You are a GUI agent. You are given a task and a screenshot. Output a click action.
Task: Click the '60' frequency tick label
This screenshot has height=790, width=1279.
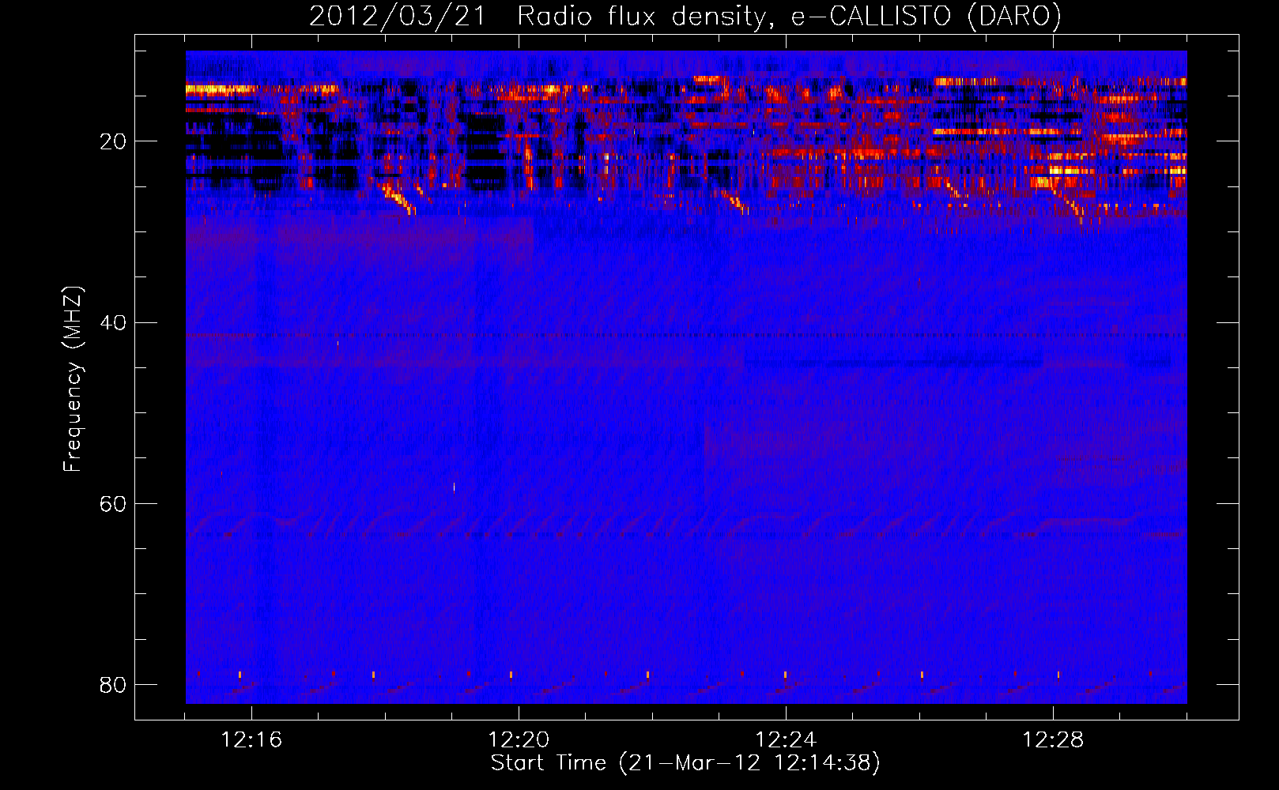coord(113,503)
